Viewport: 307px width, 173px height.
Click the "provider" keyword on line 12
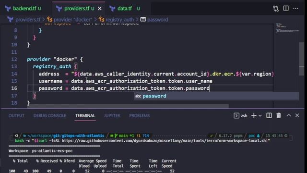click(38, 59)
